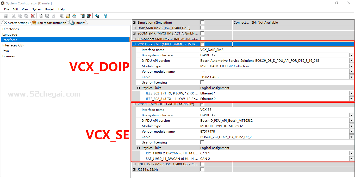
Task: Click the Cut scissors icon
Action: [14, 16]
